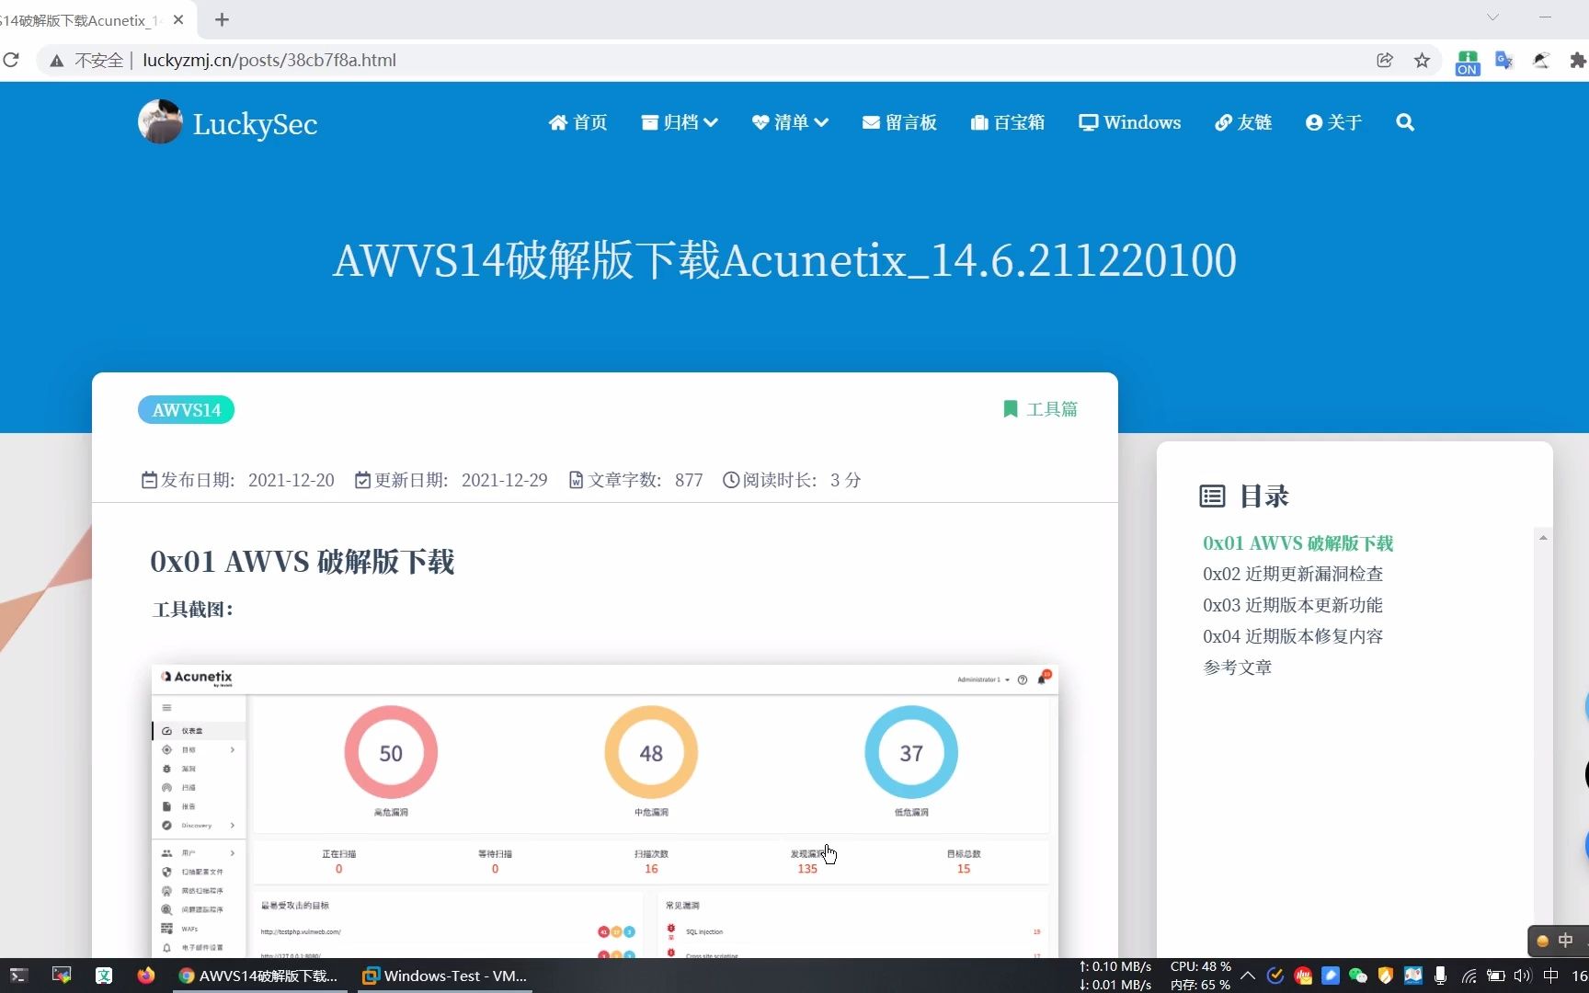Expand the 清单 navigation dropdown

789,121
